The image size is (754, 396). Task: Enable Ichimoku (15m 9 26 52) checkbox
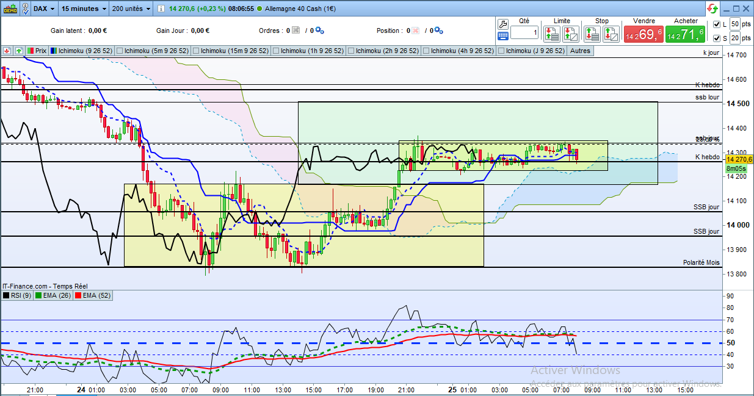(197, 51)
